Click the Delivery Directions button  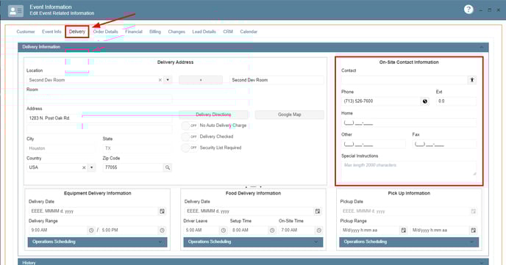pos(213,115)
